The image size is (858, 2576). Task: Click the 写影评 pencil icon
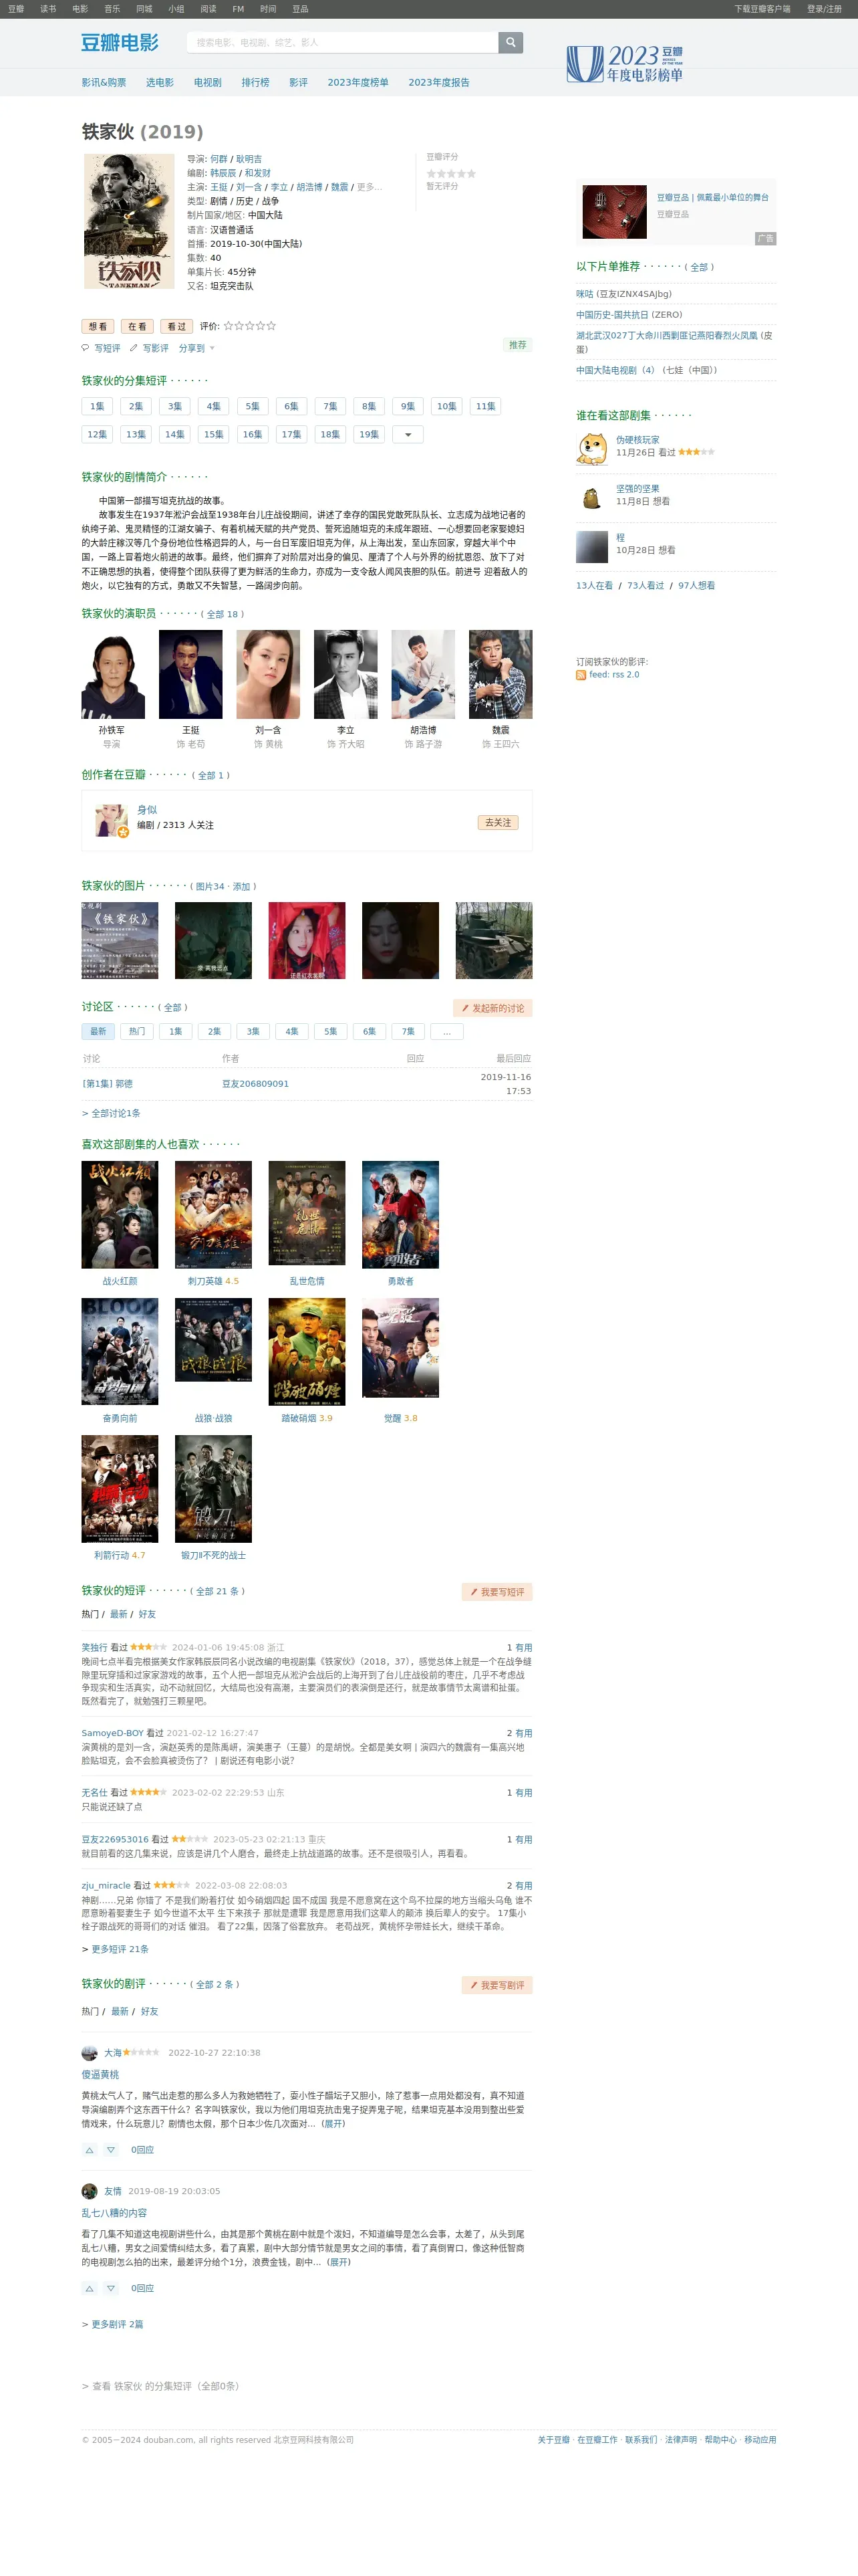pyautogui.click(x=134, y=348)
